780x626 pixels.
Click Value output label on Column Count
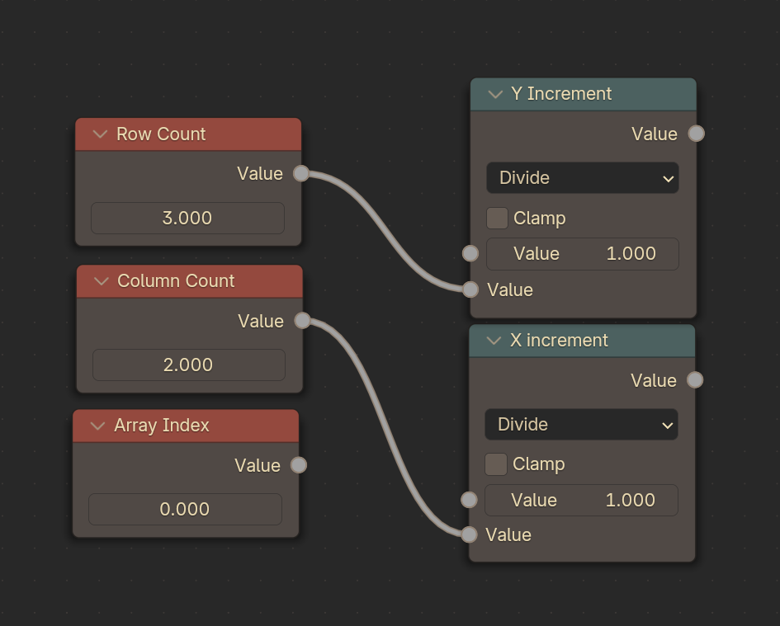tap(261, 321)
